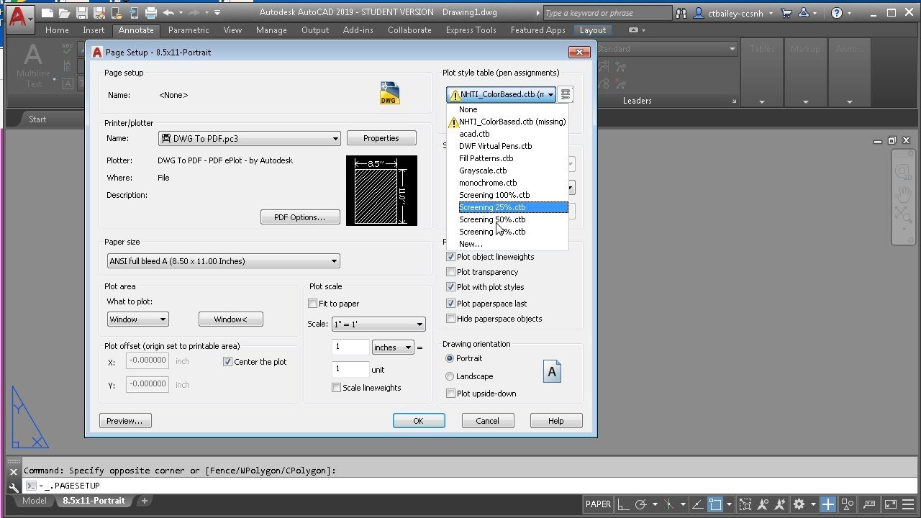
Task: Click the Preview... button
Action: coord(124,421)
